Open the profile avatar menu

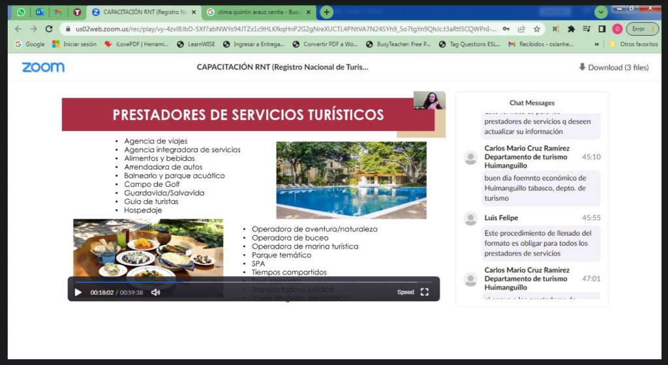(617, 29)
